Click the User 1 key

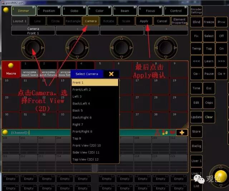196,161
